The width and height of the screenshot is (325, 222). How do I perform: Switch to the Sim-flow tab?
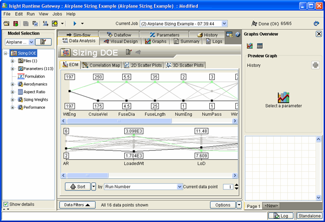point(78,35)
